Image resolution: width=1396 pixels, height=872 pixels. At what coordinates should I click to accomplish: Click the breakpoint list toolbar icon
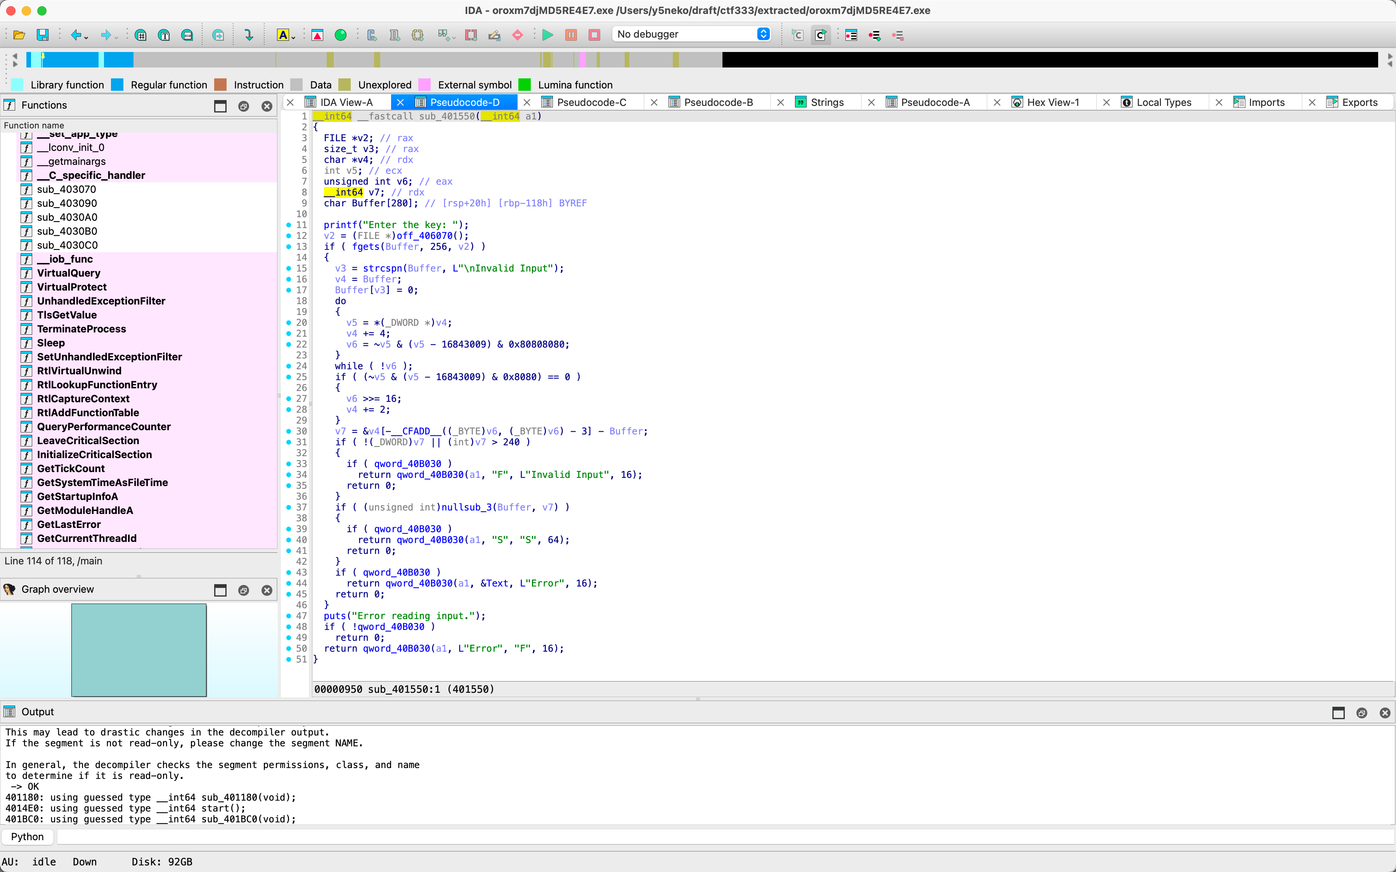click(851, 35)
